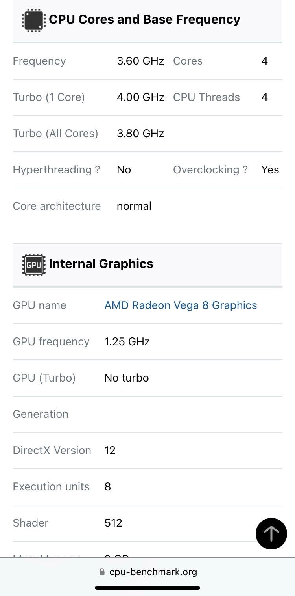295x596 pixels.
Task: Click the Internal Graphics section heading
Action: coord(101,264)
